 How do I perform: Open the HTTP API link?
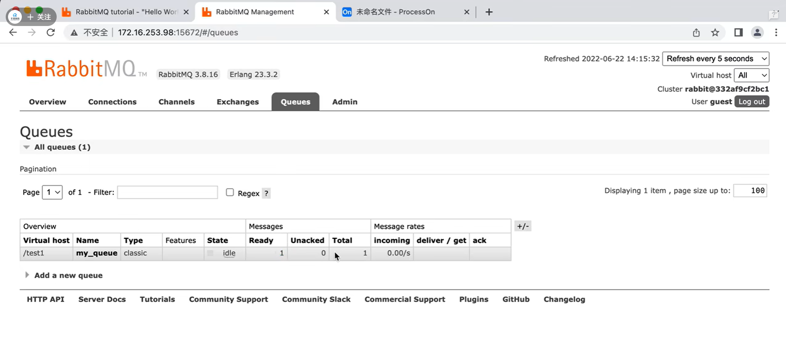click(46, 299)
